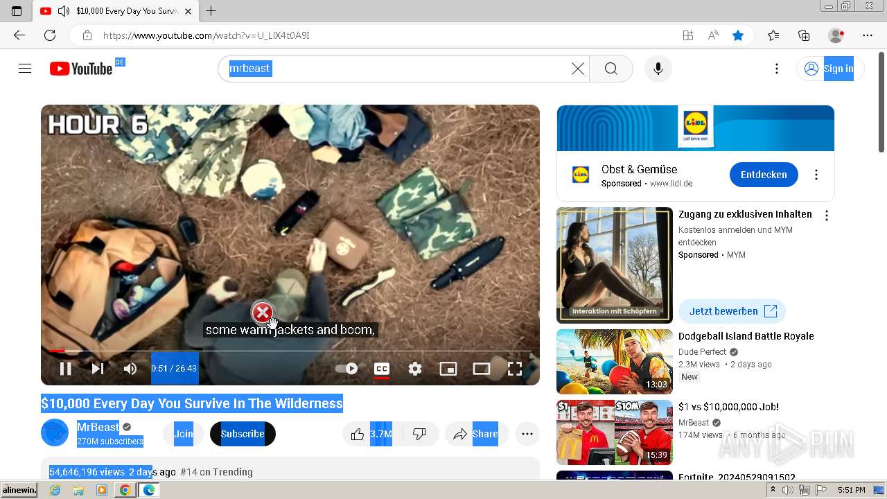
Task: Close the YouTube browser tab
Action: (188, 11)
